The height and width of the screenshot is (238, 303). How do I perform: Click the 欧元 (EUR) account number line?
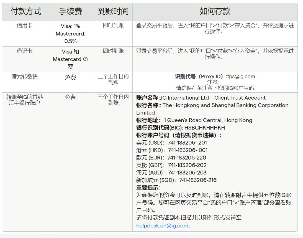click(x=171, y=158)
